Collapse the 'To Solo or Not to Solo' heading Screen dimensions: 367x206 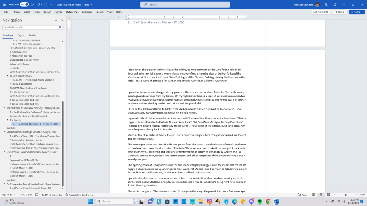7,76
